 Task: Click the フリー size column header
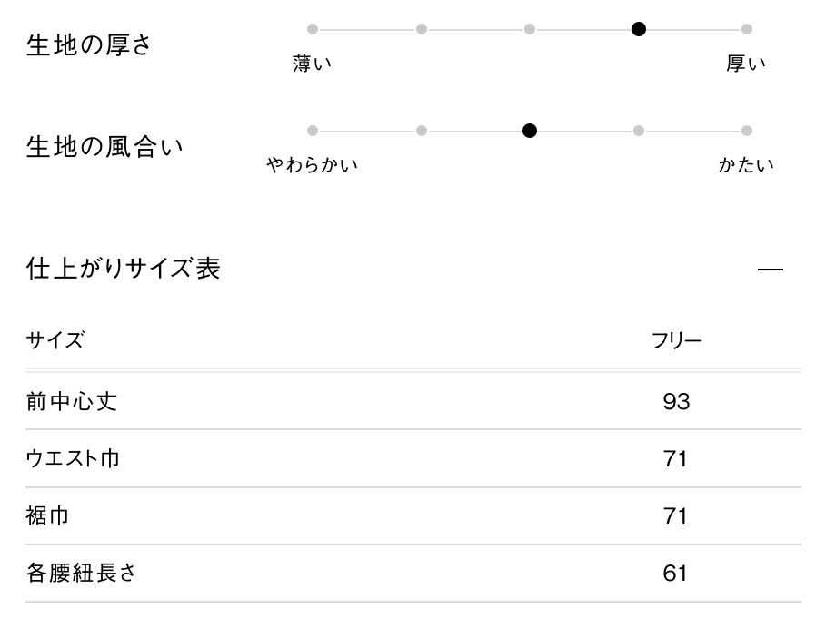tap(676, 341)
